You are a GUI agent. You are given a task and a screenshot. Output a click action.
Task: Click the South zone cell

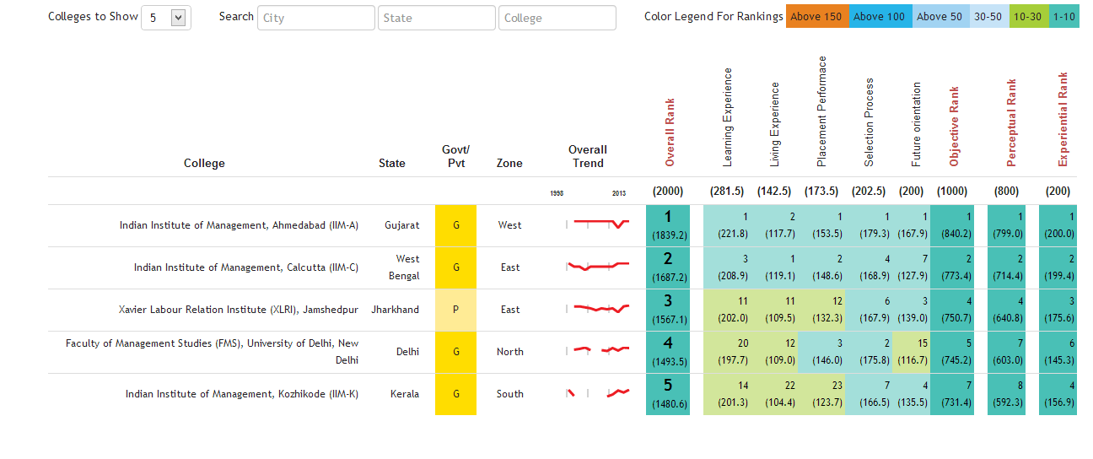click(510, 394)
